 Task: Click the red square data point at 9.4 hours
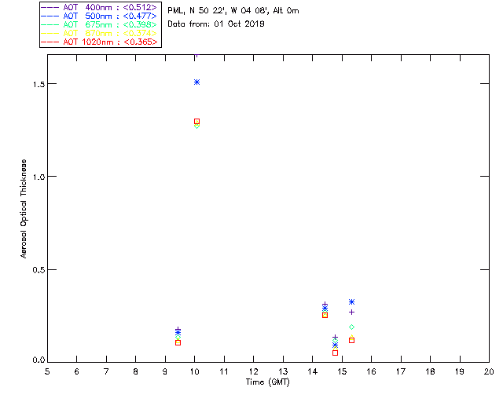[178, 342]
